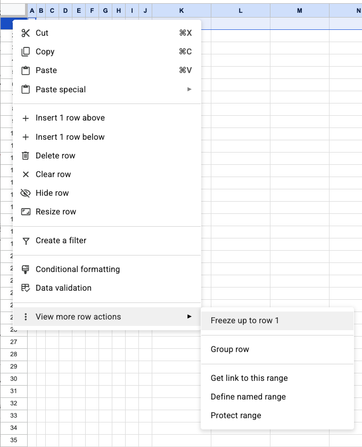Click the Copy icon in context menu
The width and height of the screenshot is (362, 447).
(26, 52)
